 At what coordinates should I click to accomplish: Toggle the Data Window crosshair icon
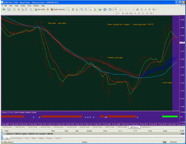[19, 10]
